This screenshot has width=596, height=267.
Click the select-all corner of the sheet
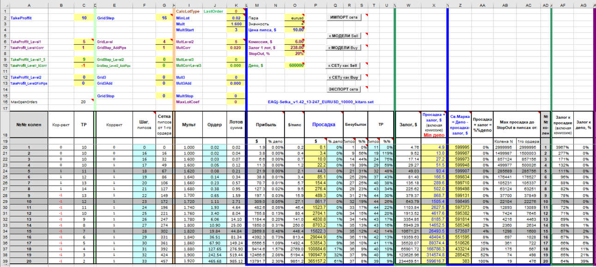tap(5, 5)
